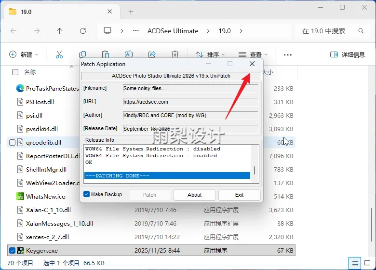Viewport: 376px width, 270px height.
Task: Select PSHost.dll file
Action: coord(40,102)
